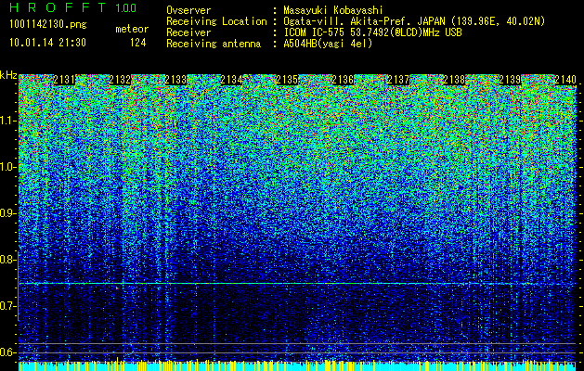Click the 2138 time marker
The image size is (584, 371).
pyautogui.click(x=454, y=80)
